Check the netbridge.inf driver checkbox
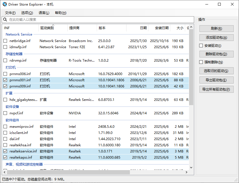This screenshot has height=183, width=239. [5, 41]
